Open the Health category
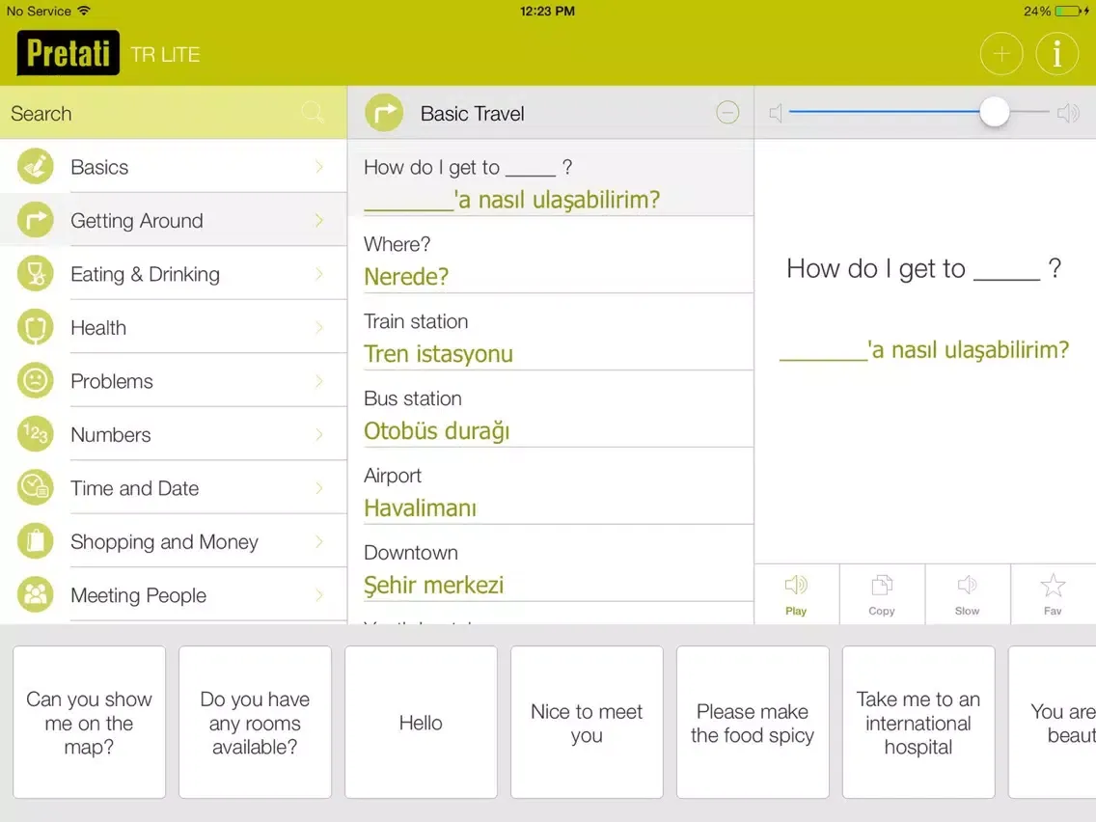Screen dimensions: 1096x822 point(174,327)
